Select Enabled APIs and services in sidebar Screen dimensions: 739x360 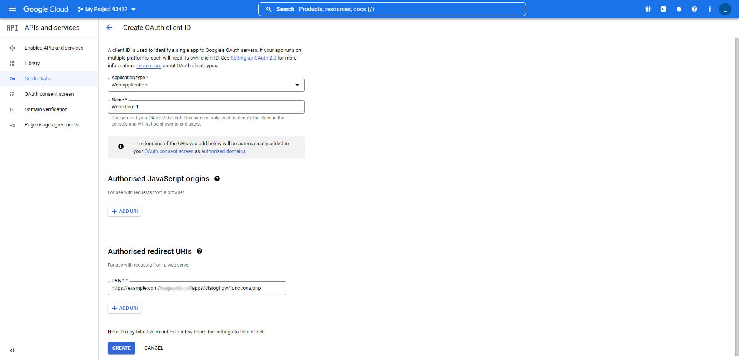point(54,48)
